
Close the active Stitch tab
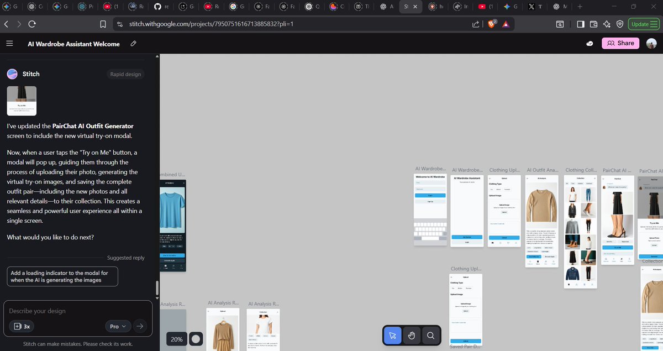pos(417,7)
